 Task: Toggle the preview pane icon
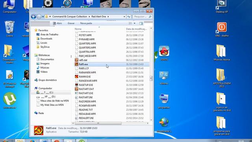point(141,23)
